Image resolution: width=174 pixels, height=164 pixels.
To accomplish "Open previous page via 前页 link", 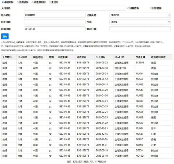I will 75,162.
